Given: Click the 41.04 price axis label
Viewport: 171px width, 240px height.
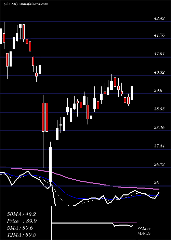Looking at the screenshot, I should tap(159, 54).
